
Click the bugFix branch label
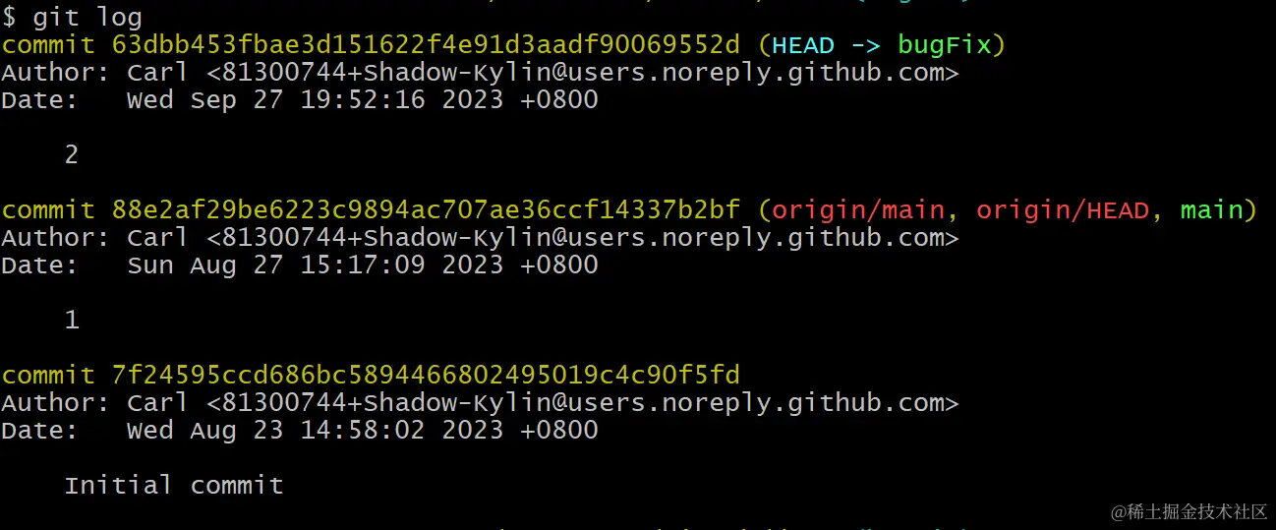[x=945, y=45]
